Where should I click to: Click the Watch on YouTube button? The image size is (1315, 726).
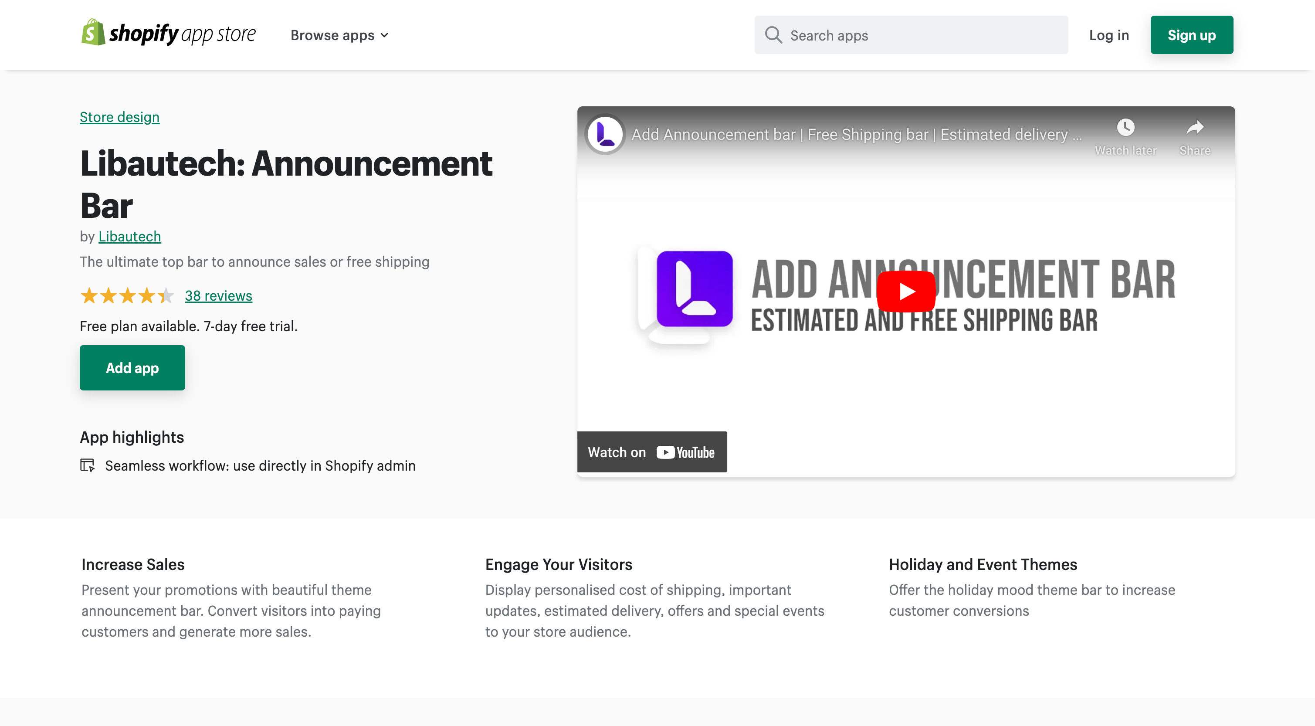click(653, 451)
